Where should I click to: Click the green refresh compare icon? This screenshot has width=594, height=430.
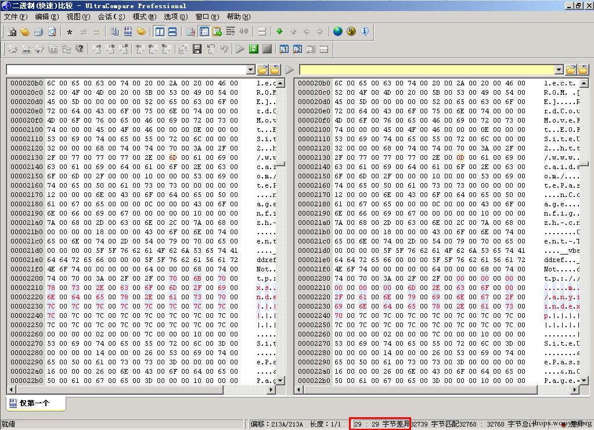coord(253,49)
